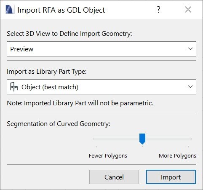Select the Preview combo box field
Screen dimensions: 203x190
[x=101, y=49]
